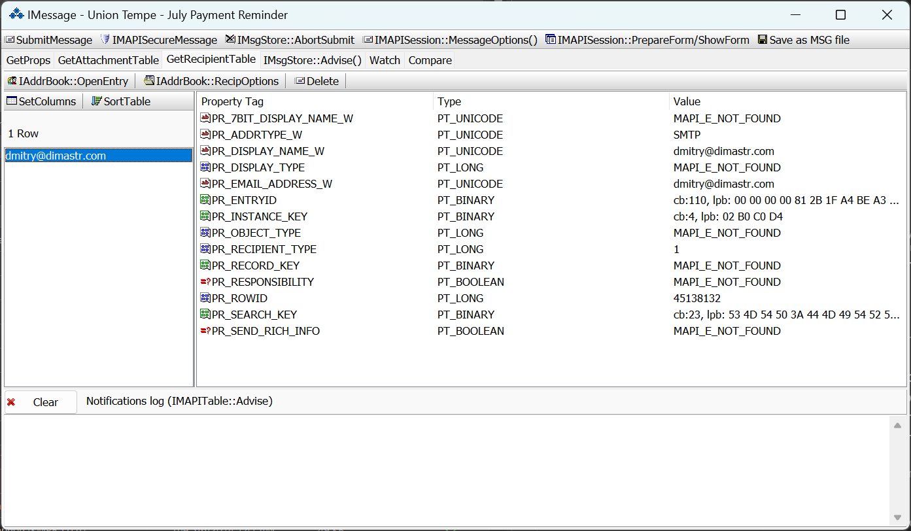
Task: Click the Notifications log (IMAPITable::Advise) label
Action: tap(179, 401)
